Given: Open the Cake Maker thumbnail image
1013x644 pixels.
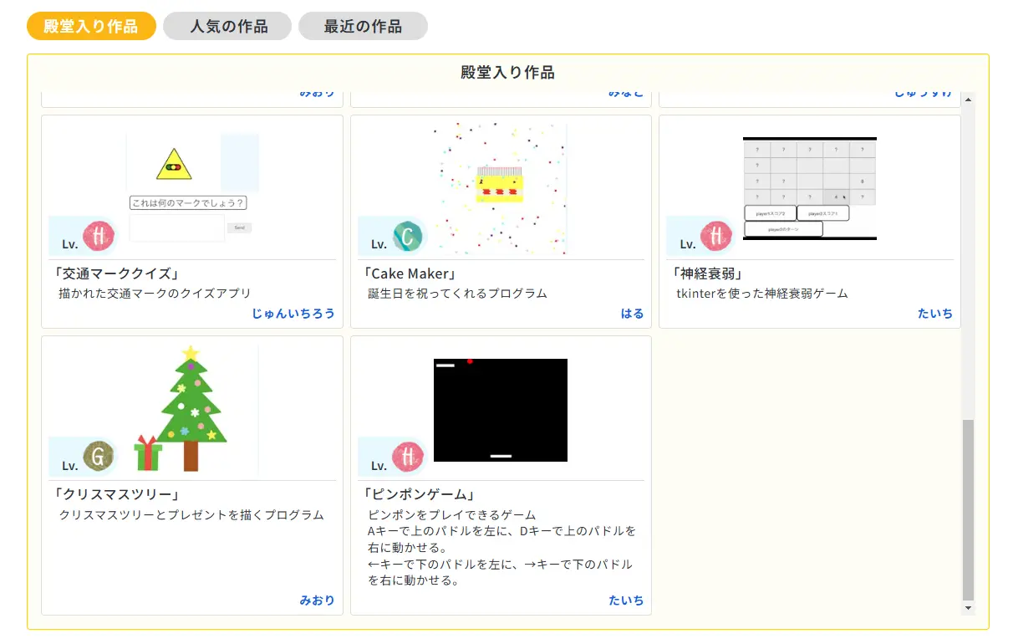Looking at the screenshot, I should pos(500,188).
